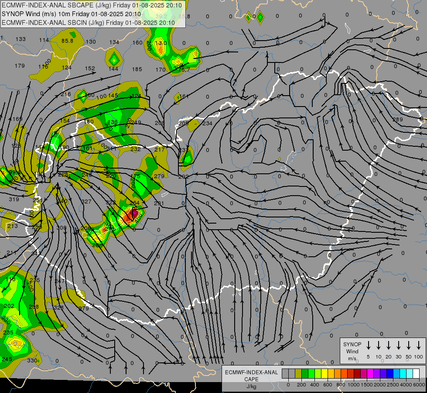Click the map value 233

click(184, 150)
